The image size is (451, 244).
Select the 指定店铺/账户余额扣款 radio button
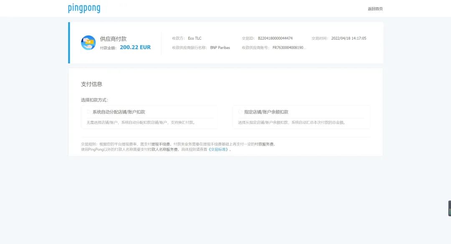240,111
